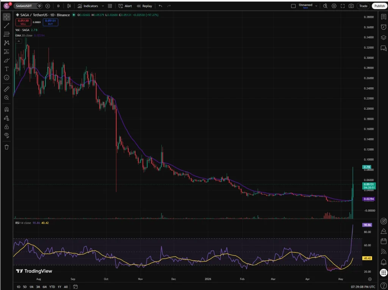
Task: Activate the zoom in tool
Action: click(x=7, y=98)
